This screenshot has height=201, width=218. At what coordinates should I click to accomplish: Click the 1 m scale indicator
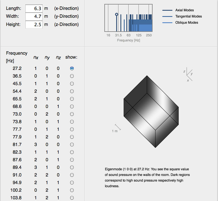[116, 128]
